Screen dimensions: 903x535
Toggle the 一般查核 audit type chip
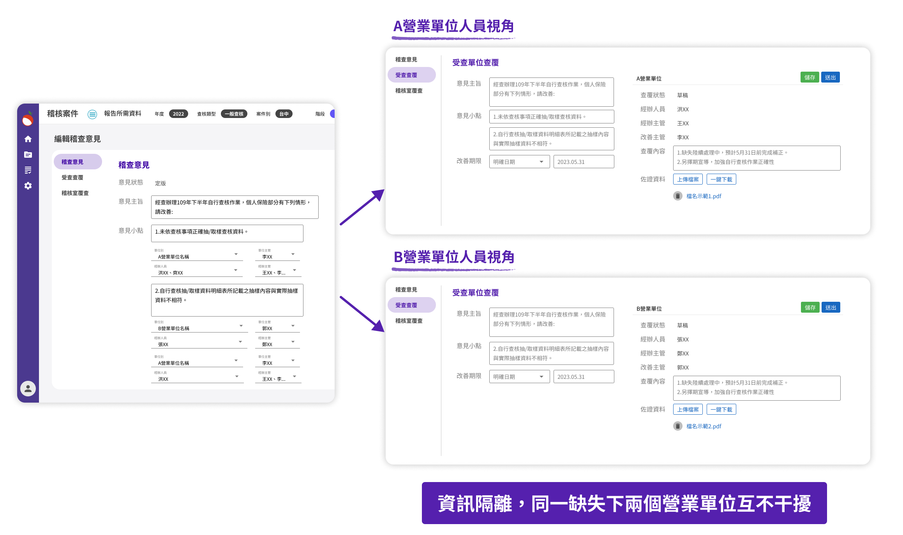234,114
